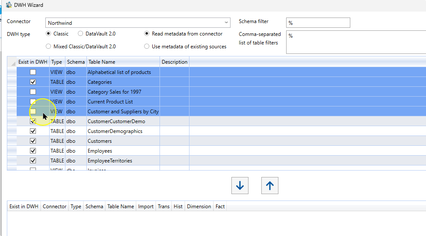The width and height of the screenshot is (426, 236).
Task: Click the lower grid Schema column header
Action: [94, 206]
